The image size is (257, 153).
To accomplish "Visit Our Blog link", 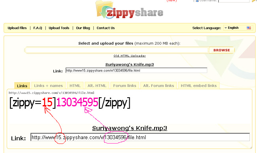I will point(83,28).
